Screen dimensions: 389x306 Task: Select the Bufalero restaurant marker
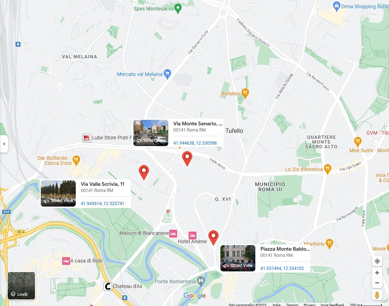click(x=245, y=94)
